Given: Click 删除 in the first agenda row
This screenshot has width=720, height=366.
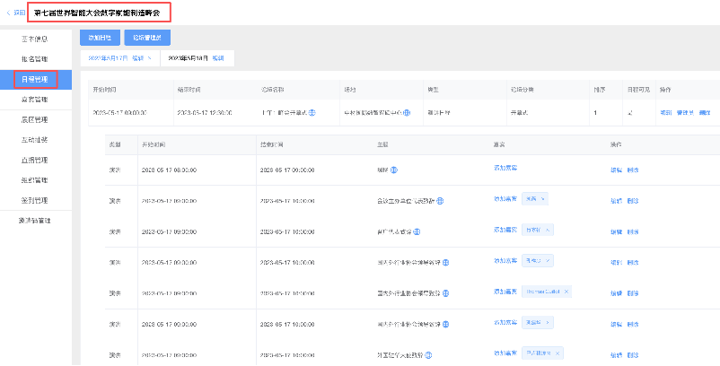Looking at the screenshot, I should point(633,170).
